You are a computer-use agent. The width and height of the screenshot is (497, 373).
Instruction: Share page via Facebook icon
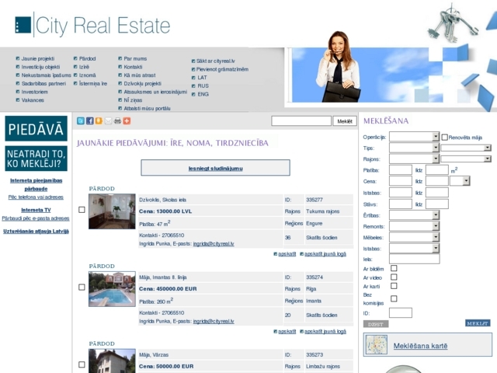pos(90,121)
